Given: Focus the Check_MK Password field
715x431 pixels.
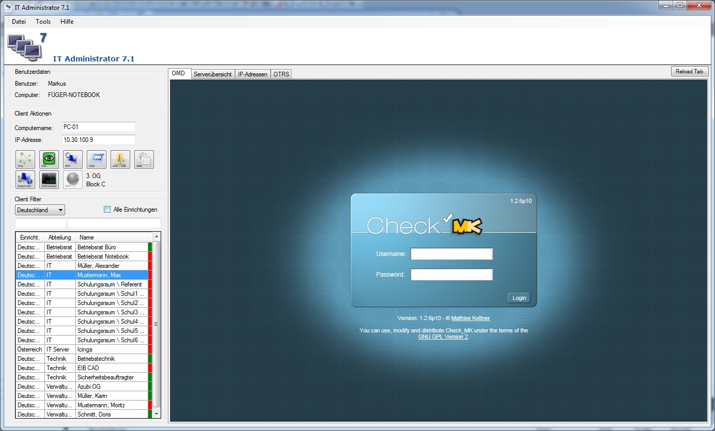Looking at the screenshot, I should click(x=452, y=275).
